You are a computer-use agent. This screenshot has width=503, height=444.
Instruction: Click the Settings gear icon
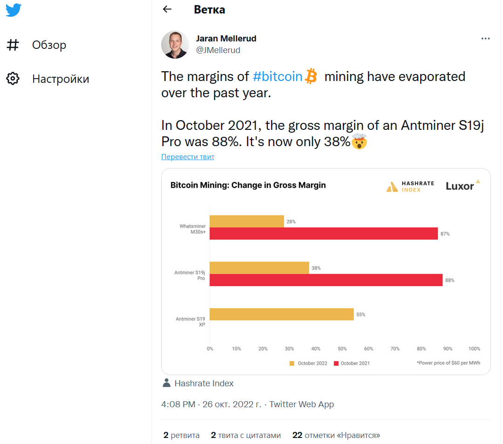(x=13, y=79)
